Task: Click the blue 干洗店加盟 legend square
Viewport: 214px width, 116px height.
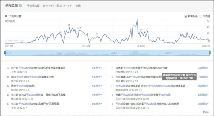Action: coord(6,16)
